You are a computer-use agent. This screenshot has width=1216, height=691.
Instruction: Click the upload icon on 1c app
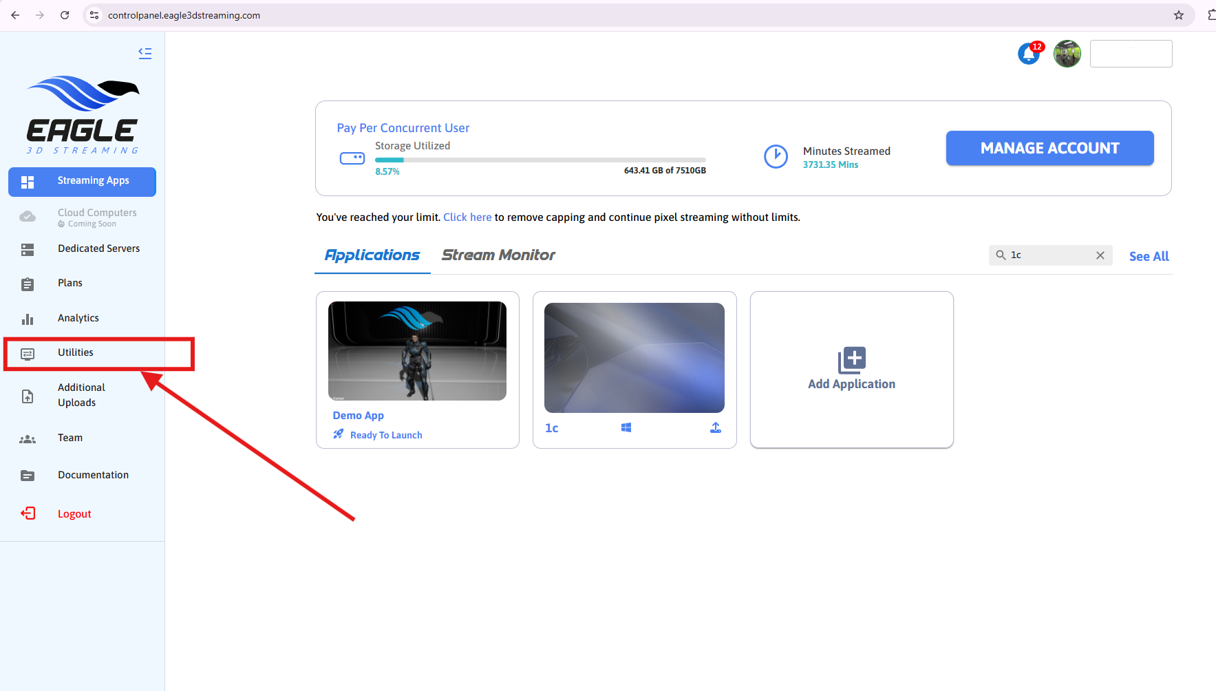(716, 428)
